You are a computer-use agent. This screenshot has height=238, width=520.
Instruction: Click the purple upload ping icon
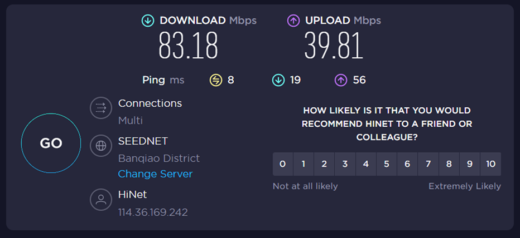[341, 80]
